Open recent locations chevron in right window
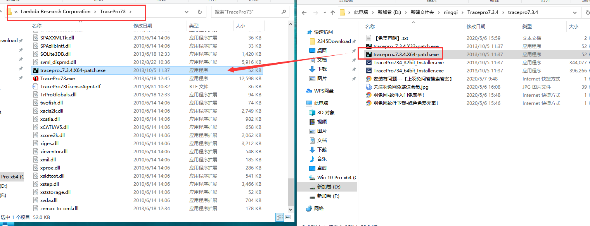The height and width of the screenshot is (226, 590). [x=324, y=13]
